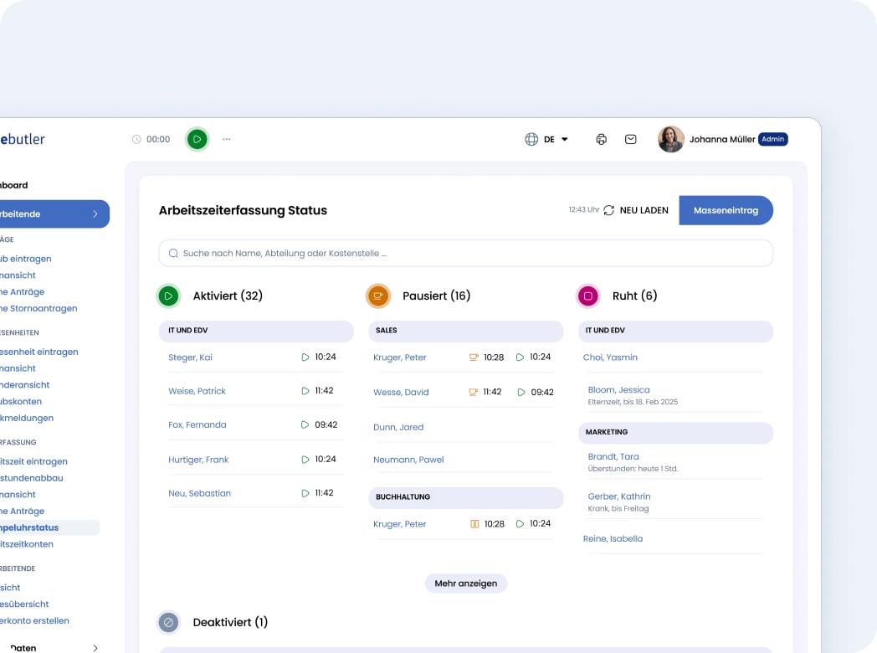Image resolution: width=877 pixels, height=653 pixels.
Task: Click the Admin badge
Action: tap(773, 139)
